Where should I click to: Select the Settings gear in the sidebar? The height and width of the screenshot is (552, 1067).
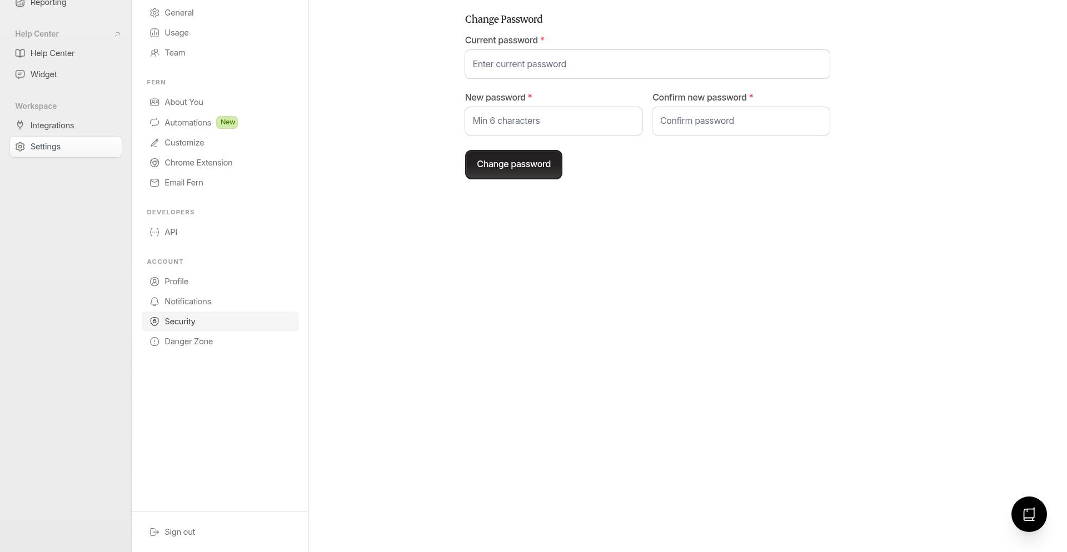tap(20, 147)
